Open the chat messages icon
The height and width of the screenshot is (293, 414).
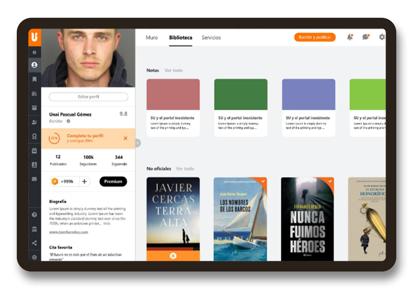click(366, 37)
